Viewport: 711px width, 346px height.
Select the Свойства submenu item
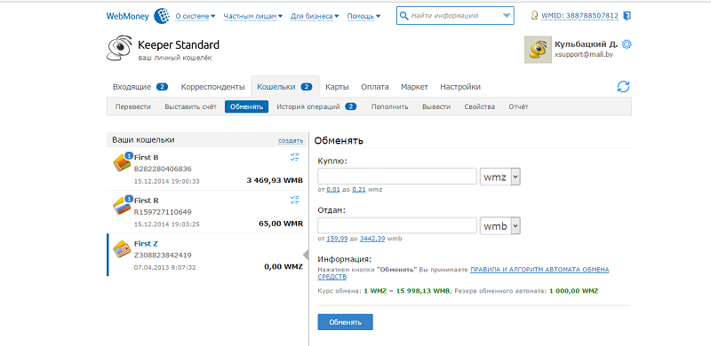[479, 106]
